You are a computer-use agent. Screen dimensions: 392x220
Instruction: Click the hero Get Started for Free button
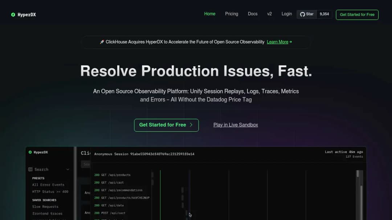[166, 125]
